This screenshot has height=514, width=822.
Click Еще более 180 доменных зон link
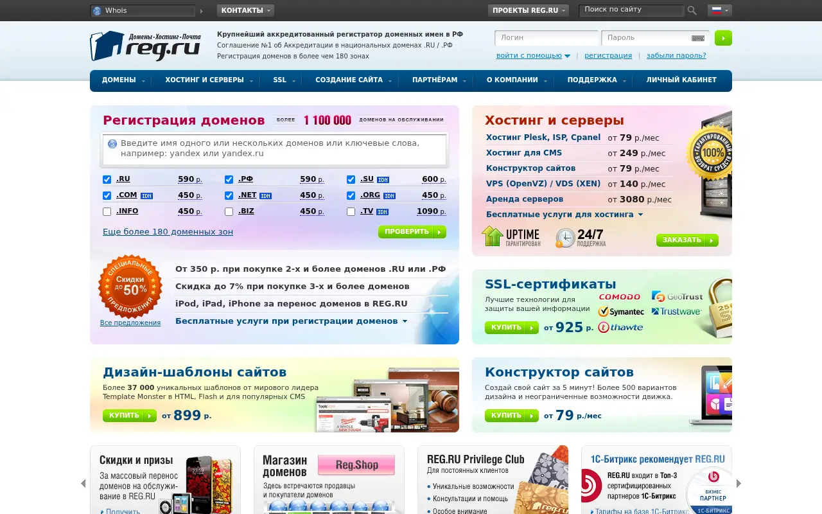click(x=168, y=231)
